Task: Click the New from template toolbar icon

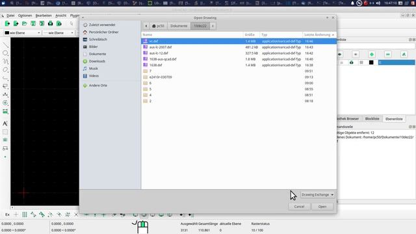Action: (16, 23)
